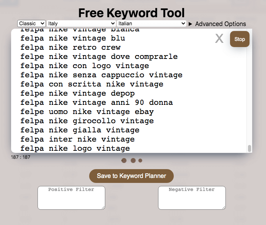Image resolution: width=266 pixels, height=225 pixels.
Task: Select keyword 'felpa nike vintage blu'
Action: click(73, 38)
